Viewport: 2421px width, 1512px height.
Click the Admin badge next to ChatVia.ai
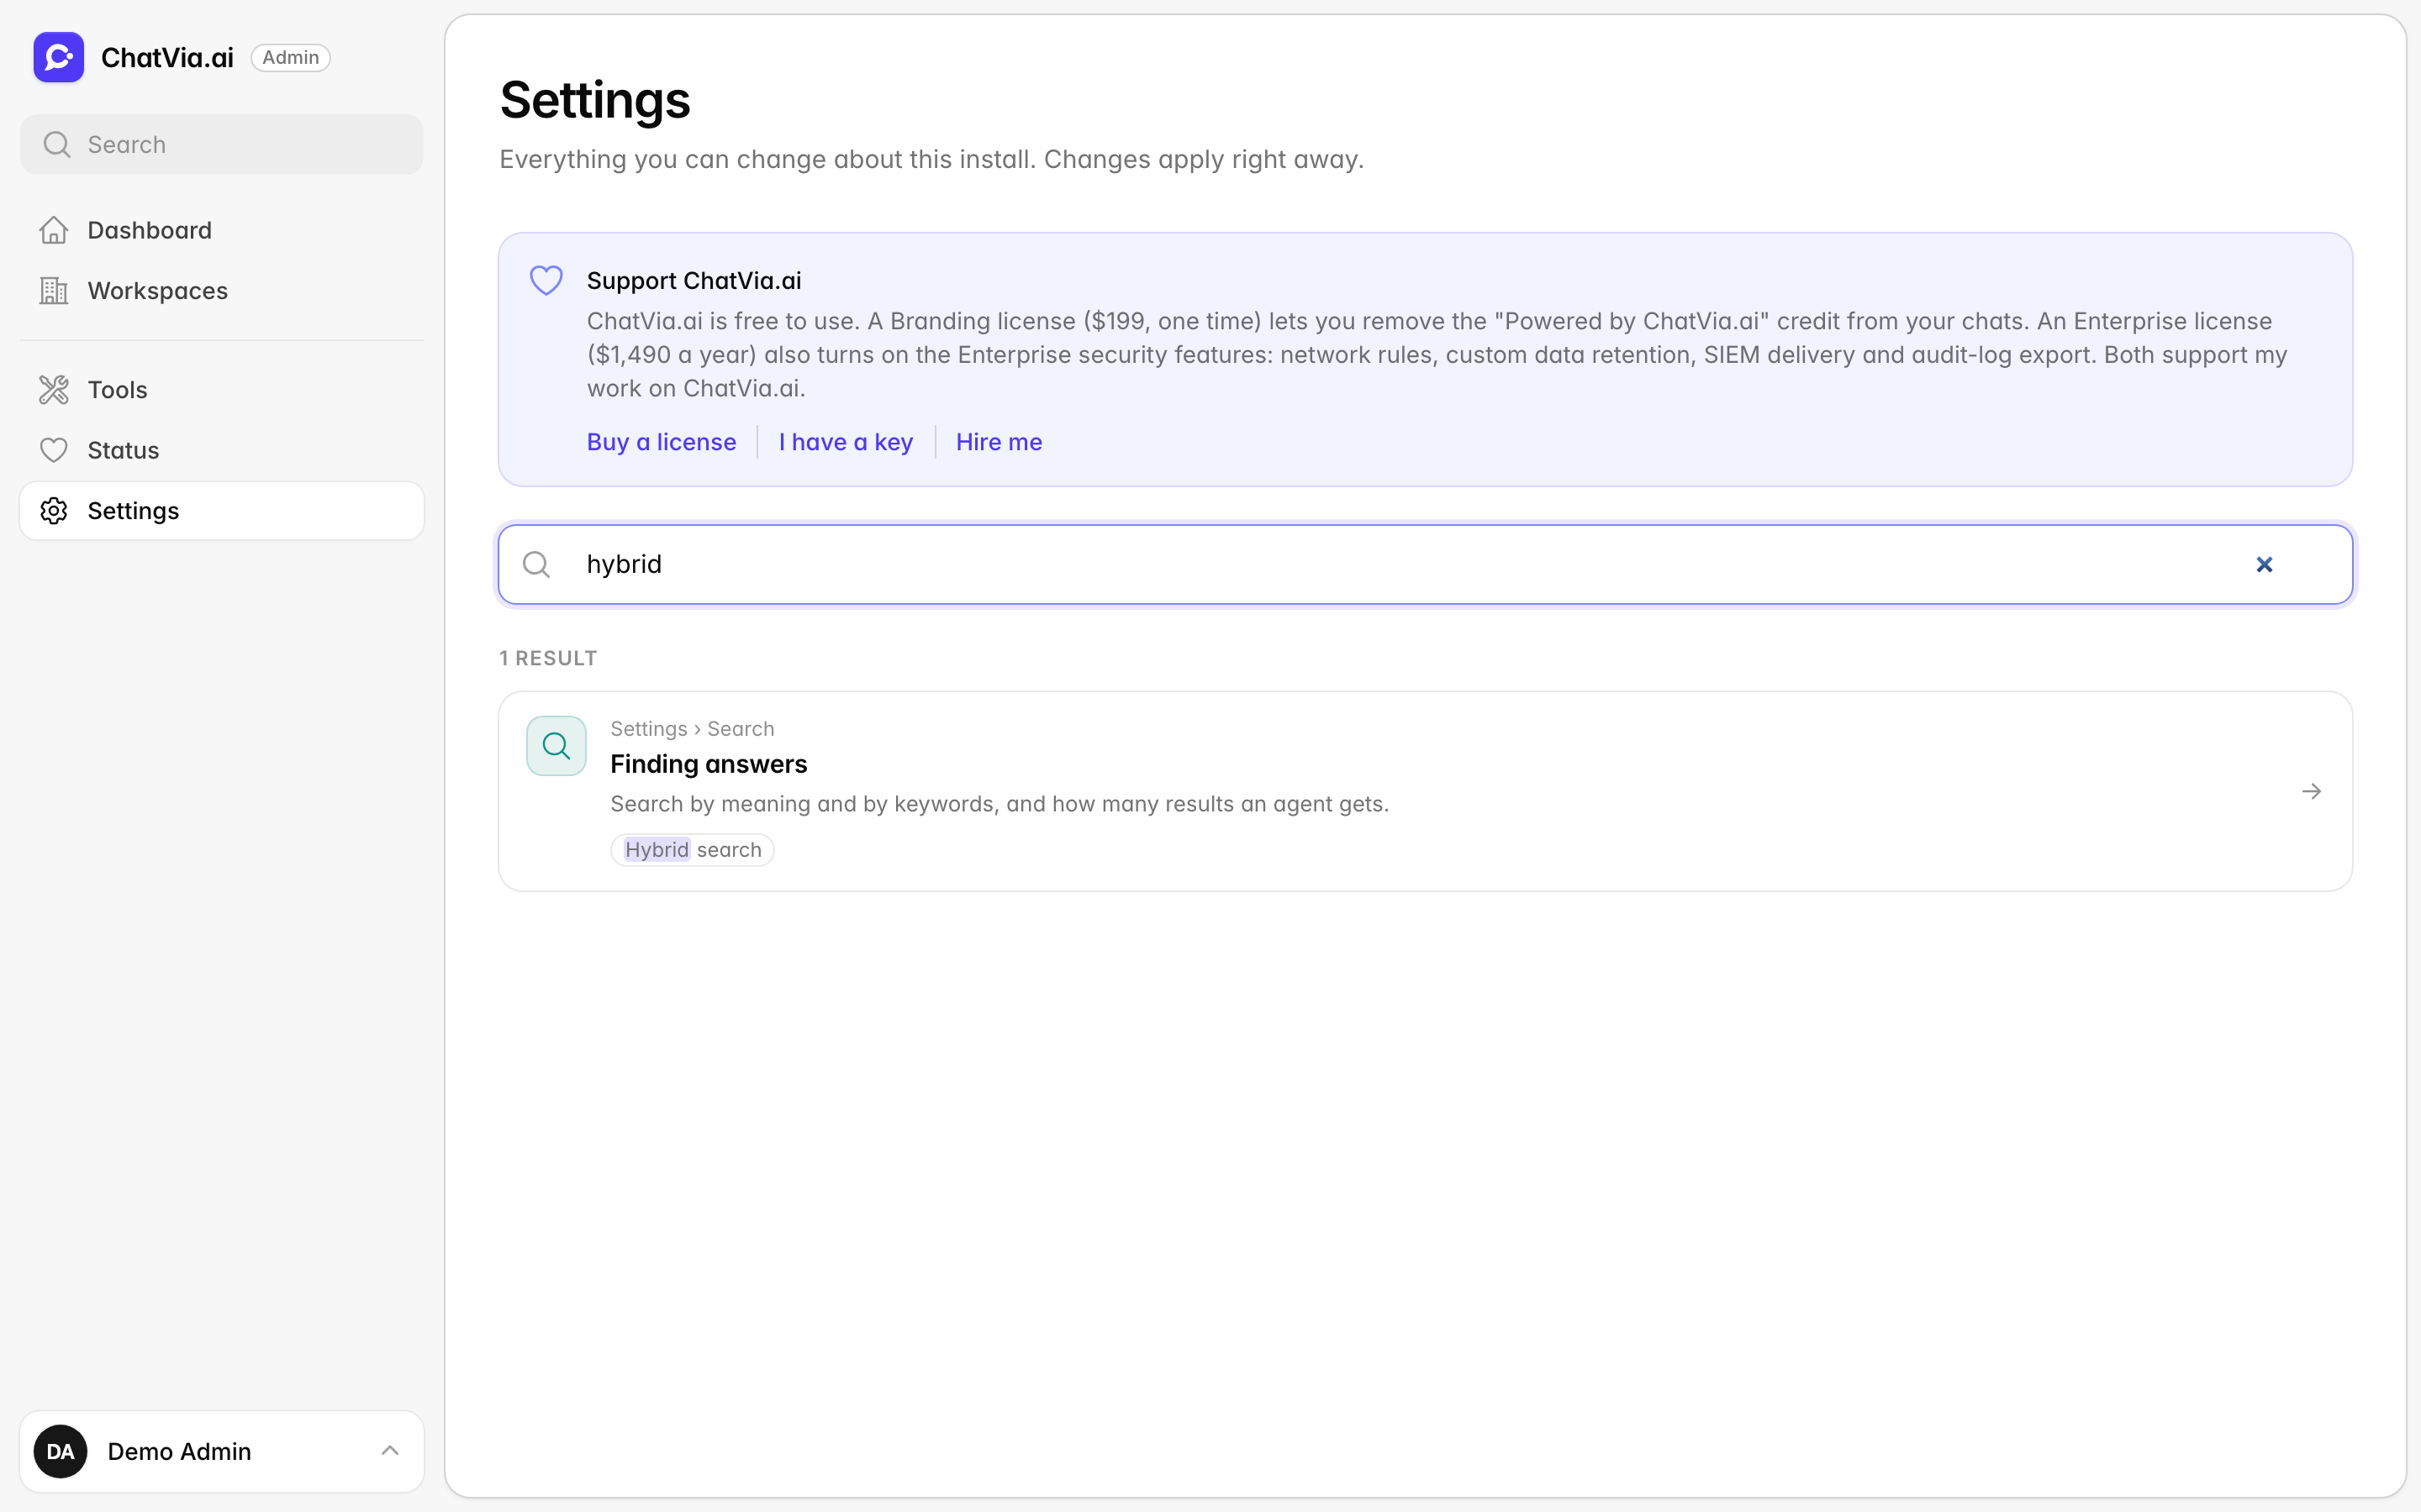290,58
